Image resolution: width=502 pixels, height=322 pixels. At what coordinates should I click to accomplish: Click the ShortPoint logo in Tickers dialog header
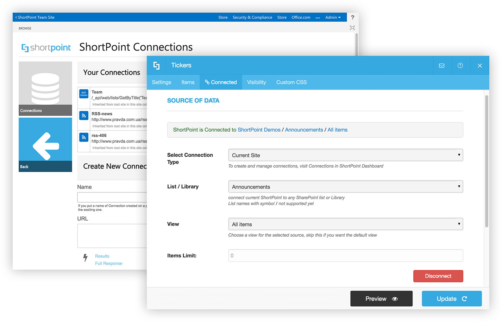(x=157, y=65)
